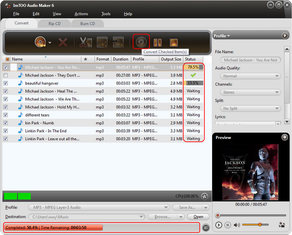Select the Convert tab

pos(21,23)
